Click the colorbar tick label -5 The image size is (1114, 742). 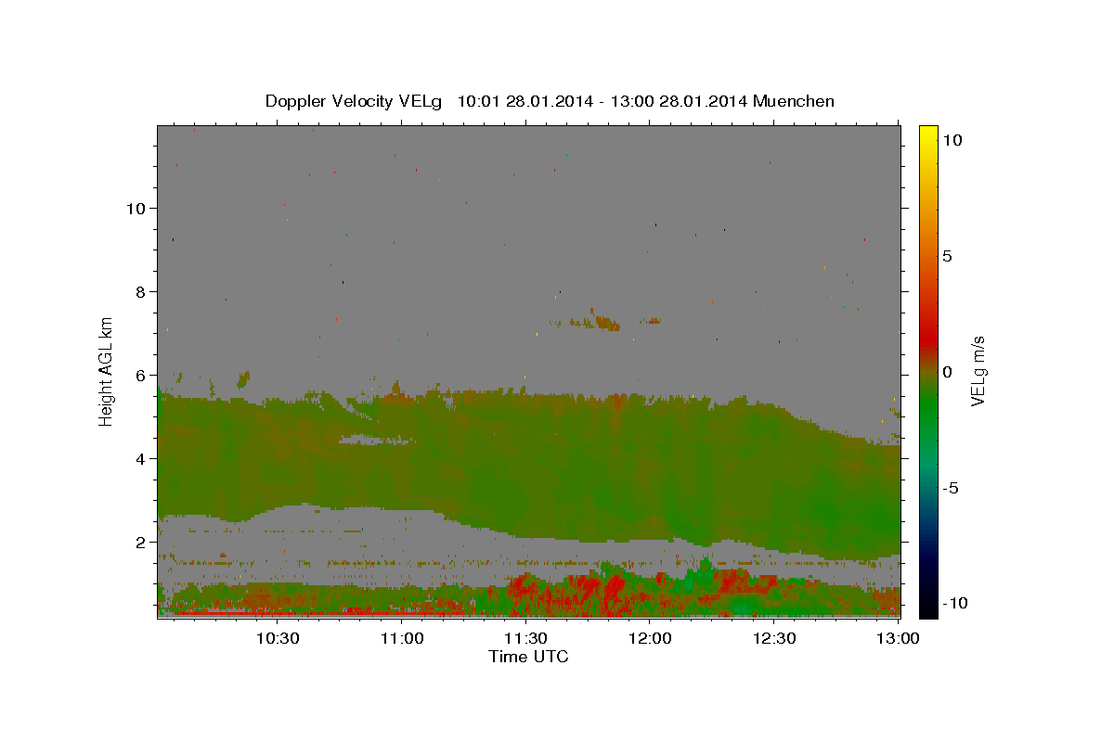coord(950,488)
